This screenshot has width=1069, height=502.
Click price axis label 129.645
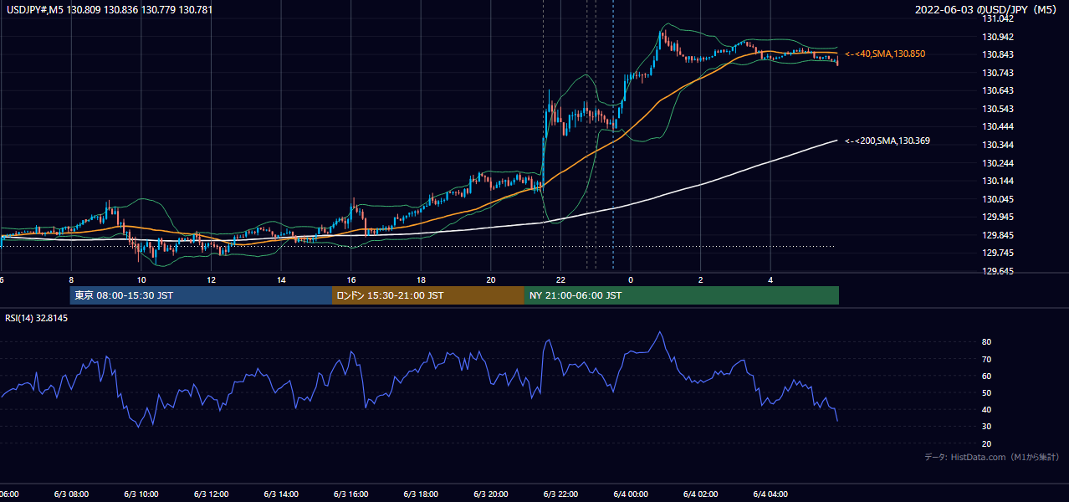999,271
